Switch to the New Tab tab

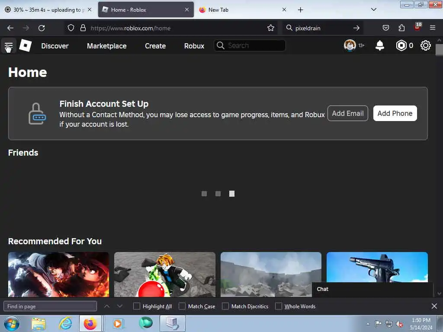point(243,10)
